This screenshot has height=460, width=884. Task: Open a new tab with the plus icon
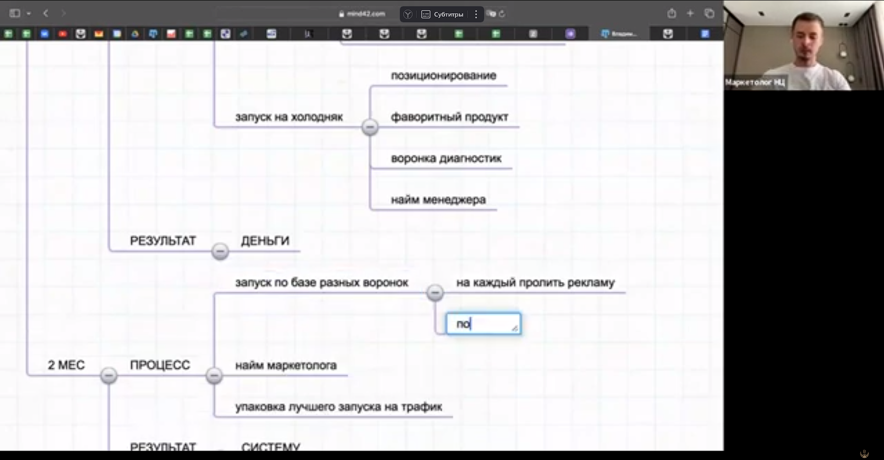(x=690, y=13)
